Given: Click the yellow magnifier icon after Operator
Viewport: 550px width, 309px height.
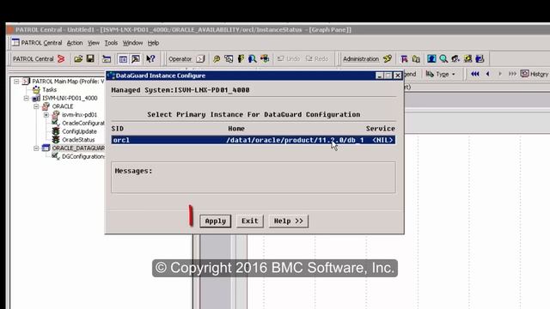Looking at the screenshot, I should (x=217, y=59).
